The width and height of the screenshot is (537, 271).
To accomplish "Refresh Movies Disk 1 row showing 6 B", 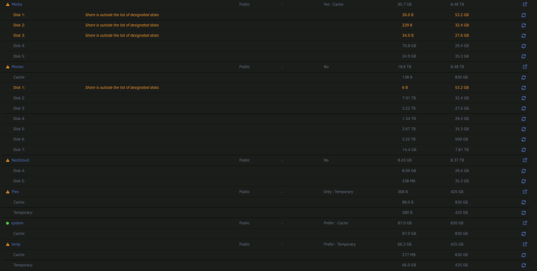I will (523, 88).
